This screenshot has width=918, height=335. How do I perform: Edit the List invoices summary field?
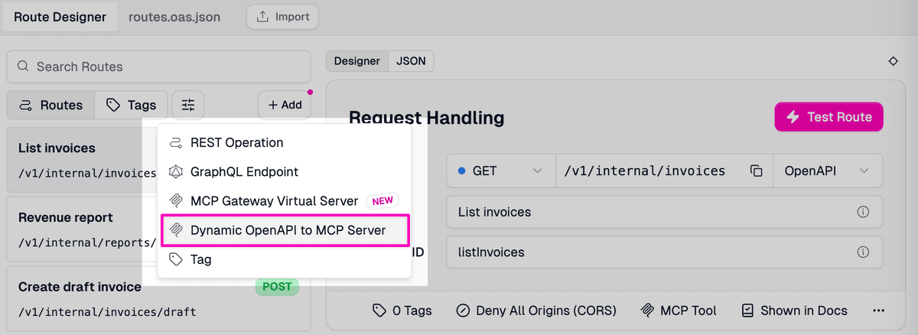pyautogui.click(x=665, y=212)
